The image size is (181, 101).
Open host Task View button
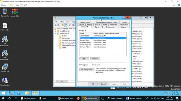(16, 98)
